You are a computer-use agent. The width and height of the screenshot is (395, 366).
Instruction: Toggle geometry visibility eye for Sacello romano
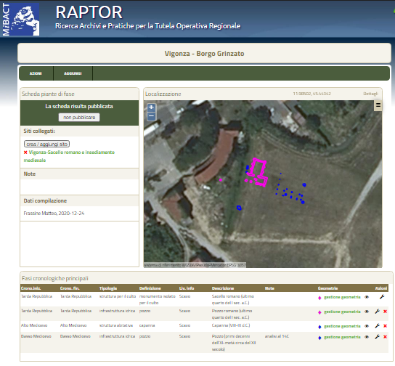click(x=367, y=297)
